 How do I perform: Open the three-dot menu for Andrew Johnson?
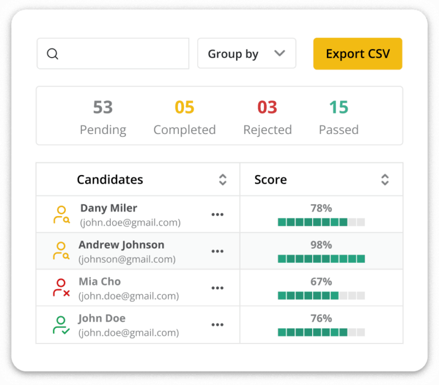(x=217, y=252)
